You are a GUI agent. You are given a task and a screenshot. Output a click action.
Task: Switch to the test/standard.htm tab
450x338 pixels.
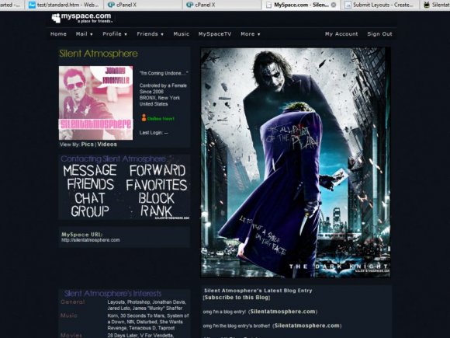(x=64, y=5)
